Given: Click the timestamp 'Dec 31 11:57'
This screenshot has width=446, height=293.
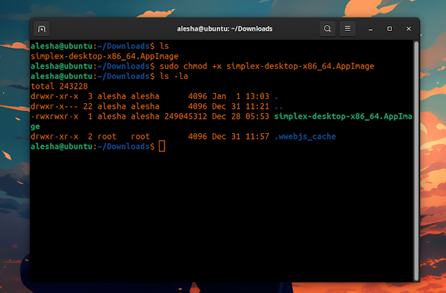Looking at the screenshot, I should click(240, 137).
